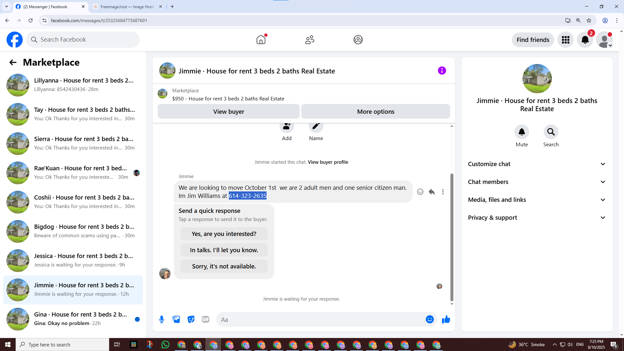624x351 pixels.
Task: Open the GIF picker
Action: coord(205,319)
